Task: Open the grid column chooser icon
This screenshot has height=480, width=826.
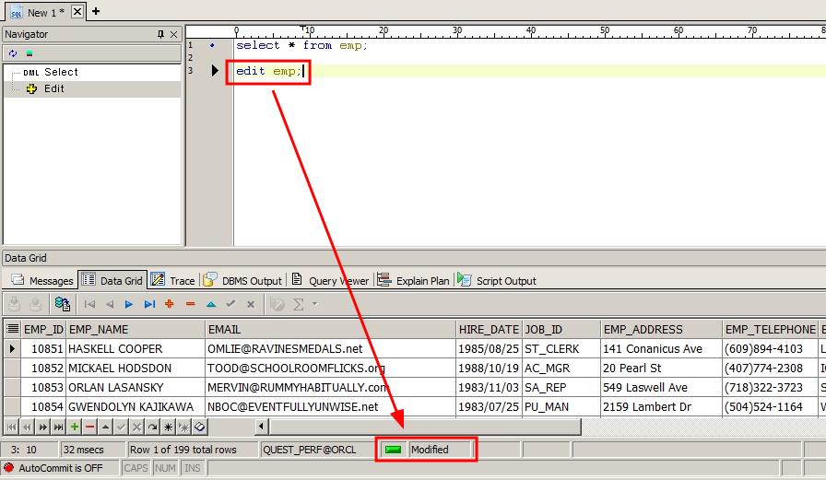Action: click(12, 329)
